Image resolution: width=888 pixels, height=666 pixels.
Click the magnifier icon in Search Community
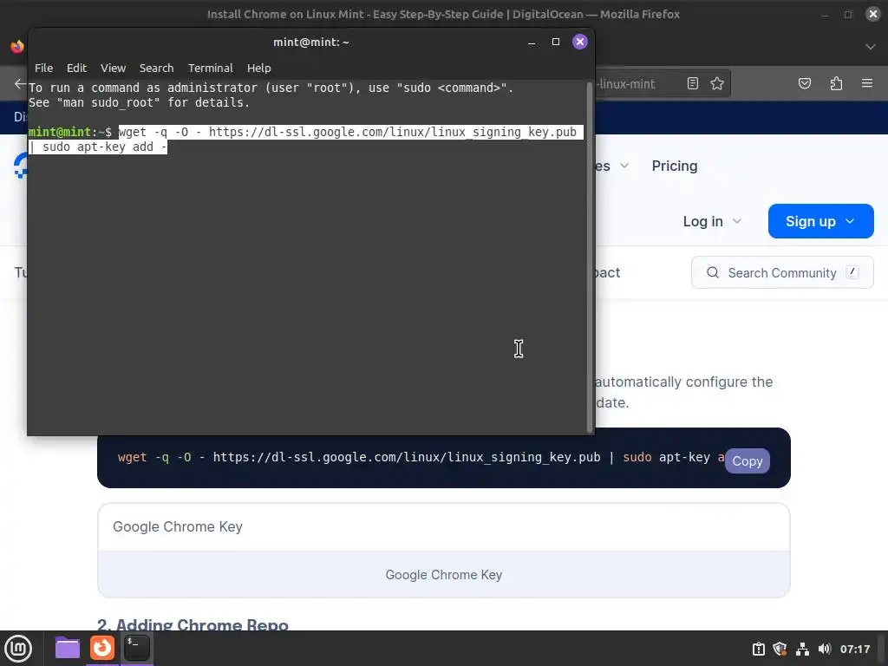coord(713,273)
